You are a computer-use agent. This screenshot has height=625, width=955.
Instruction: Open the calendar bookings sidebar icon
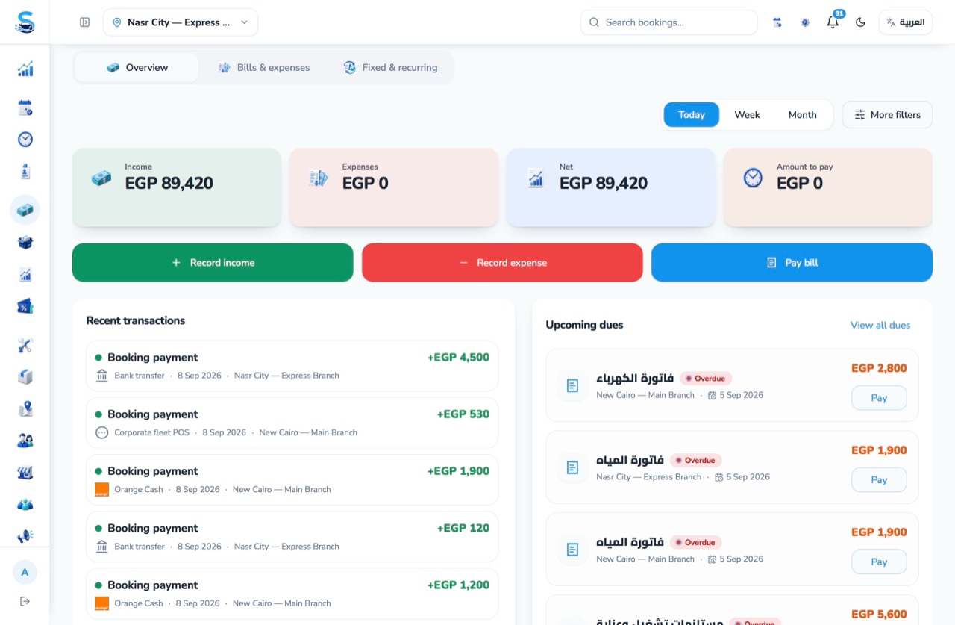(25, 108)
